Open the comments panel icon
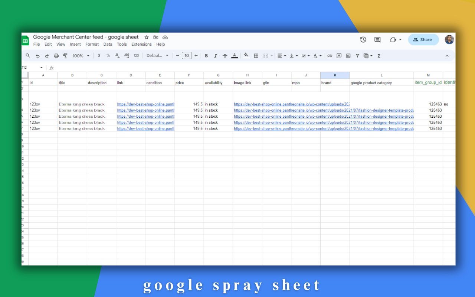Viewport: 475px width, 297px height. pos(377,40)
